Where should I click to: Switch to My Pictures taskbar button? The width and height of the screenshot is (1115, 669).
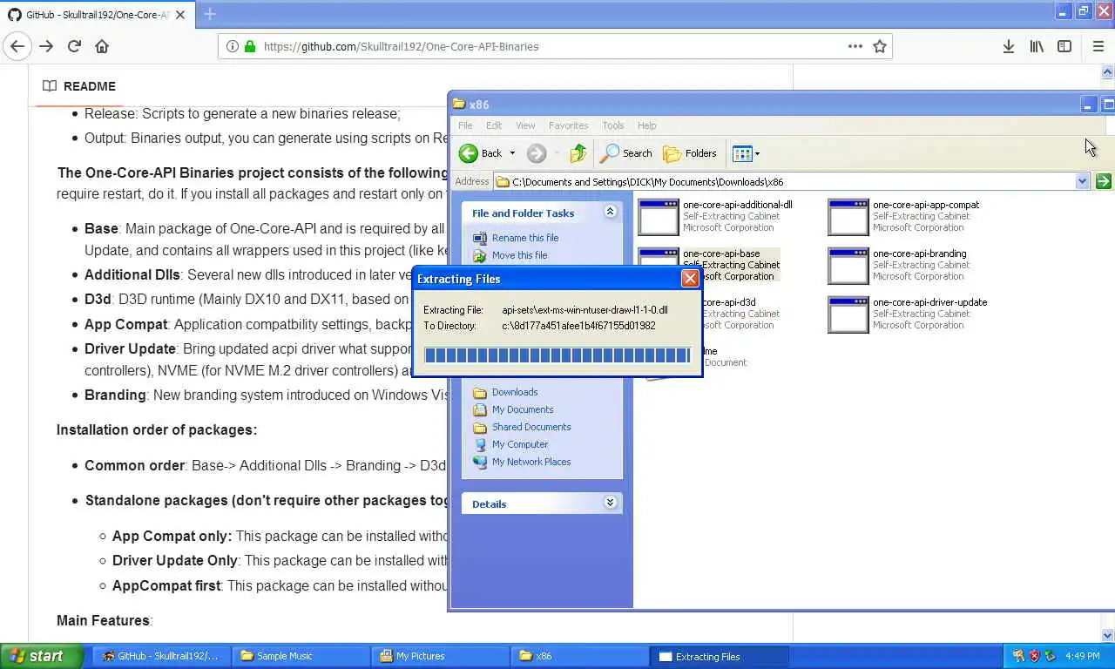point(440,656)
